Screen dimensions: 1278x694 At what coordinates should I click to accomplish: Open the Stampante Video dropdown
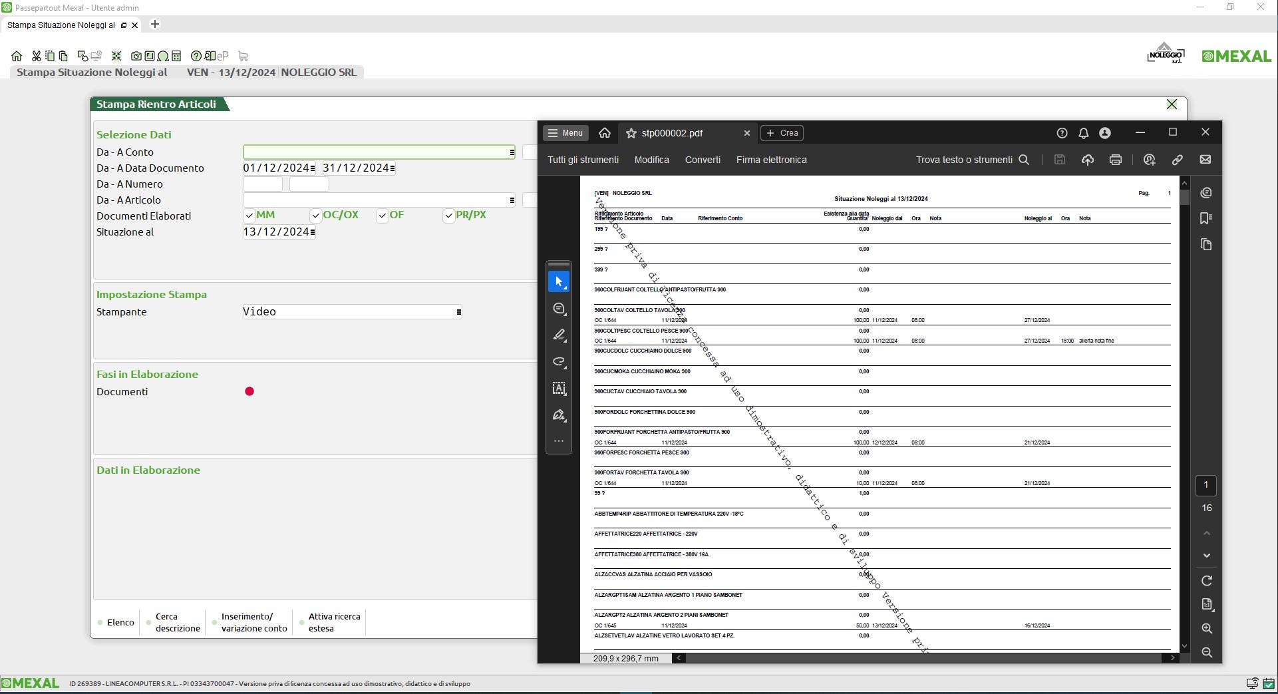point(458,312)
